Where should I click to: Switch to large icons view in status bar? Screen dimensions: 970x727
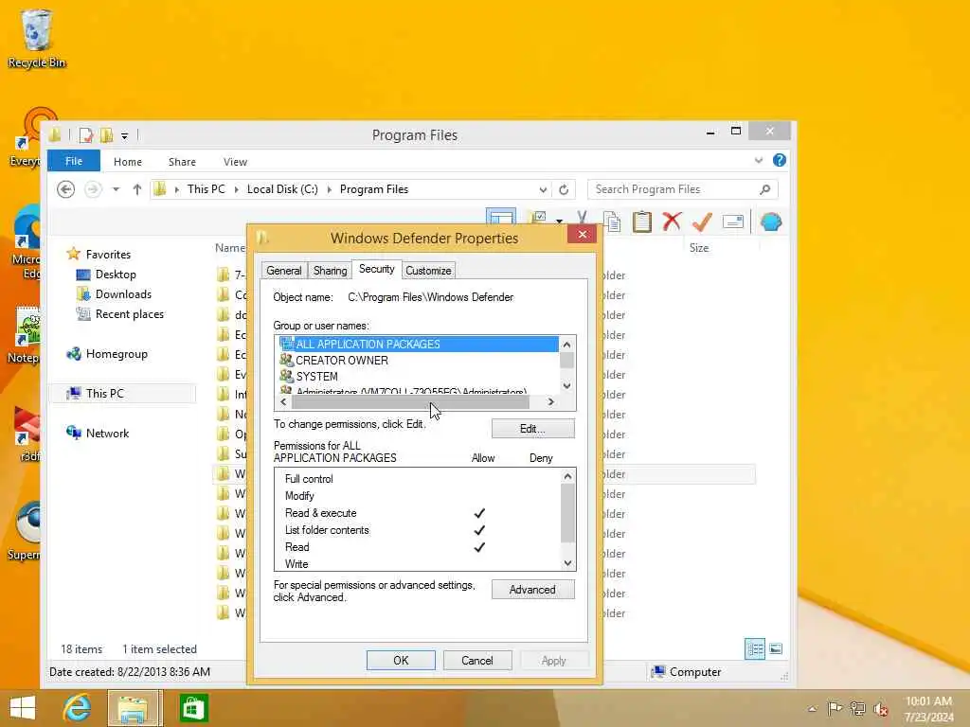(776, 649)
